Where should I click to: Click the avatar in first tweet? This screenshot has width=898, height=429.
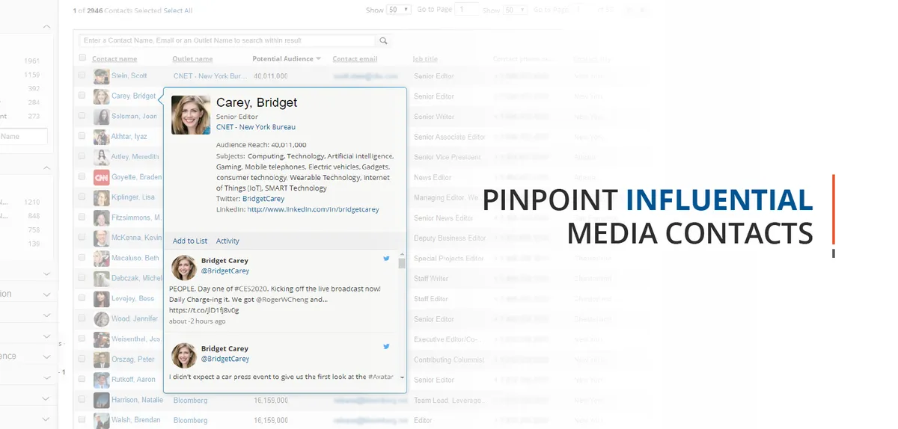pyautogui.click(x=184, y=267)
